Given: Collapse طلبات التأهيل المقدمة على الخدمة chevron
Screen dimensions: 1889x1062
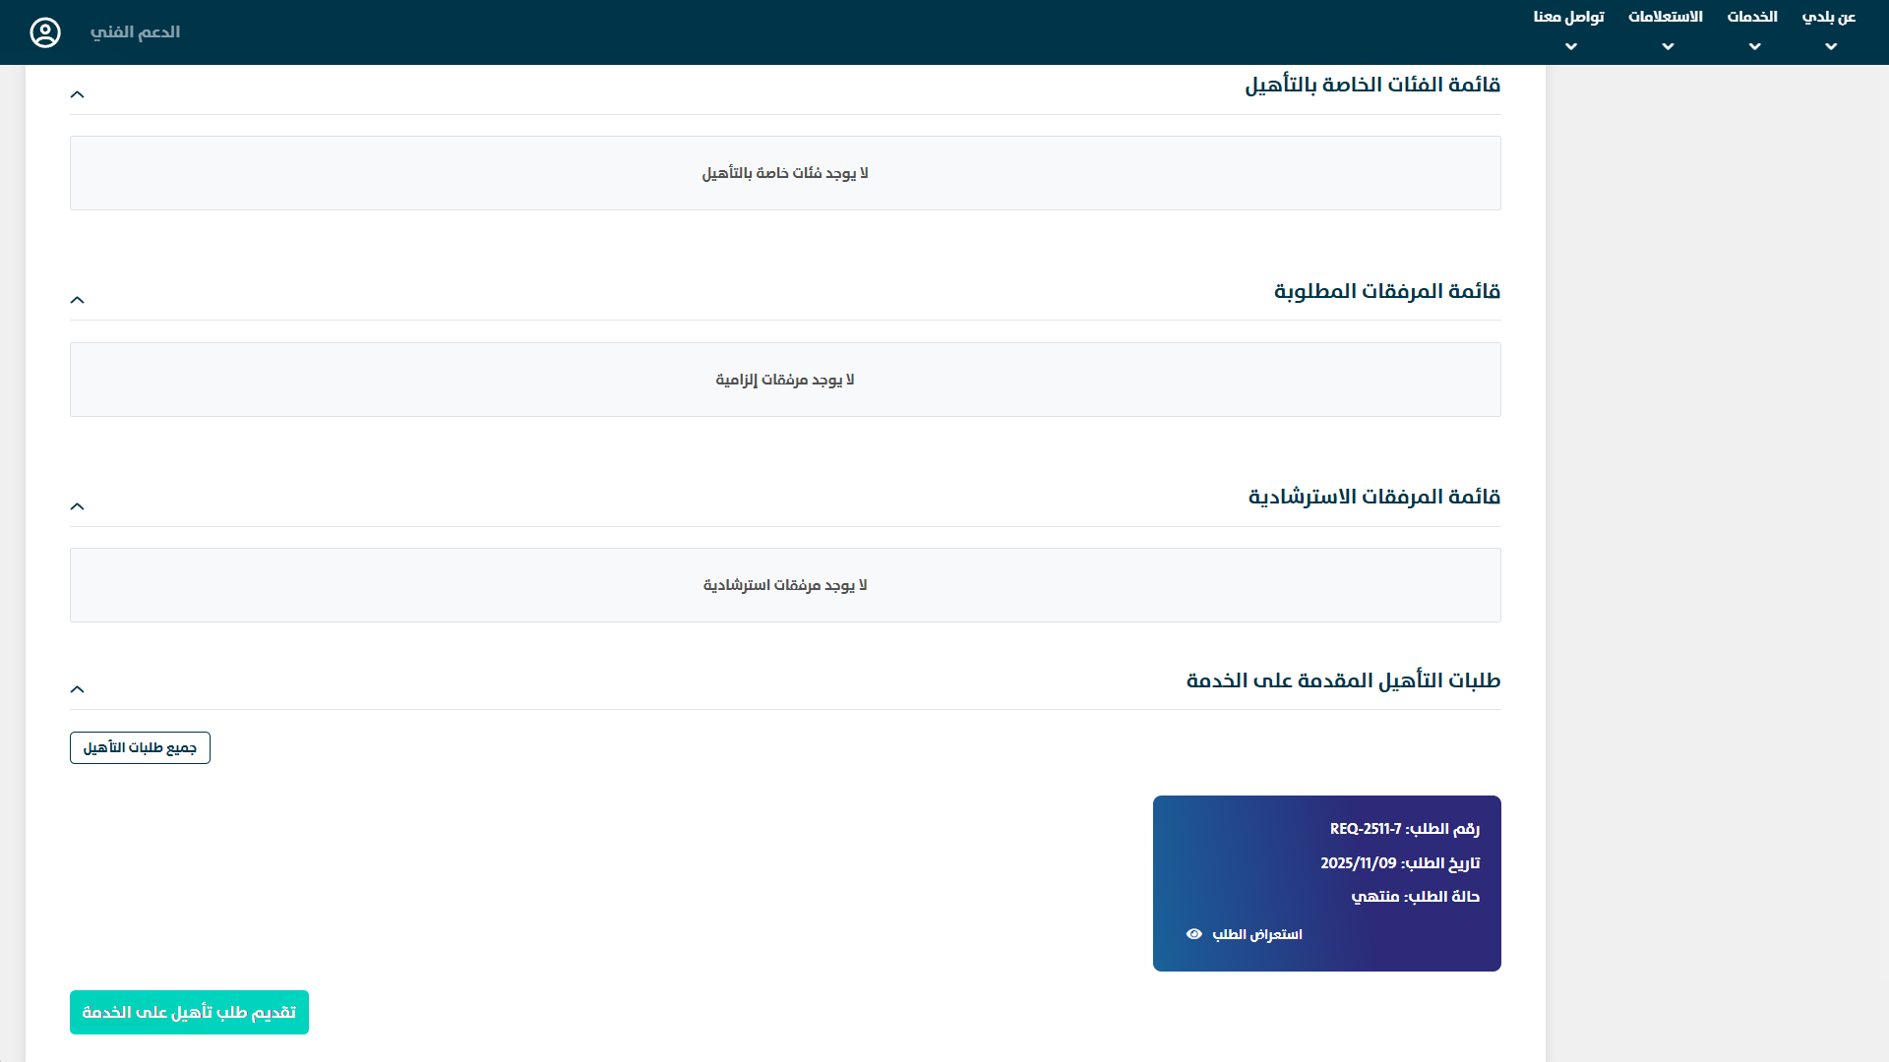Looking at the screenshot, I should coord(78,689).
